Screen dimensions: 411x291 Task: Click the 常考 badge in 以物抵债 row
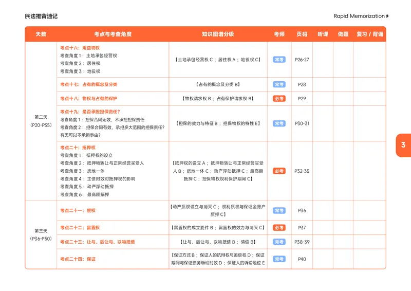(279, 242)
